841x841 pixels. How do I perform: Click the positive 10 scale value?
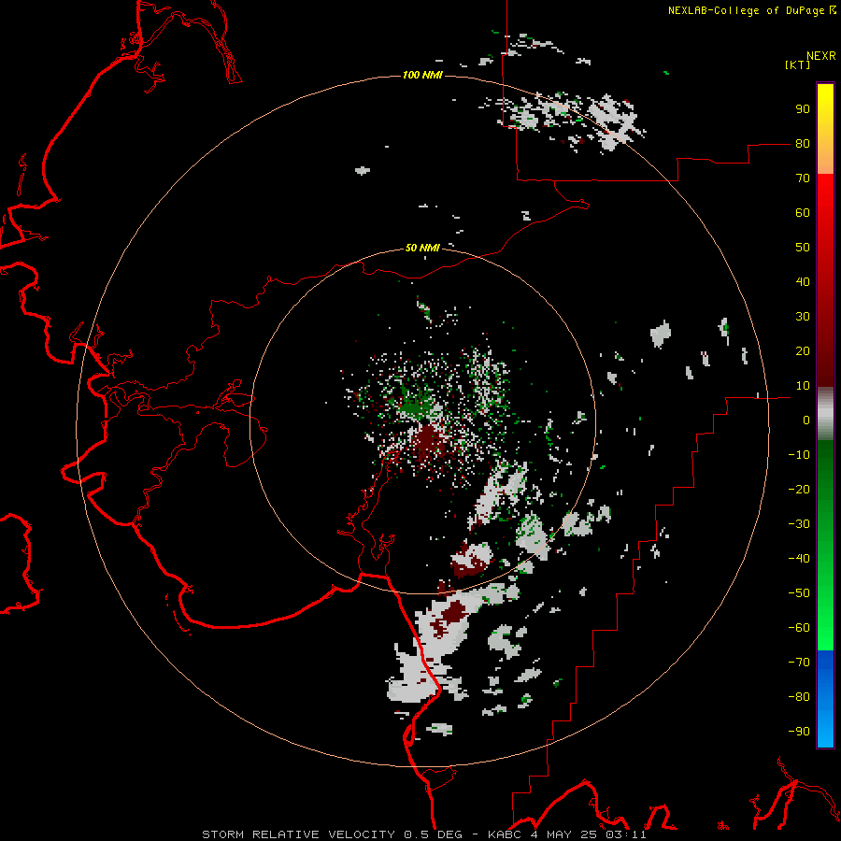pyautogui.click(x=803, y=386)
